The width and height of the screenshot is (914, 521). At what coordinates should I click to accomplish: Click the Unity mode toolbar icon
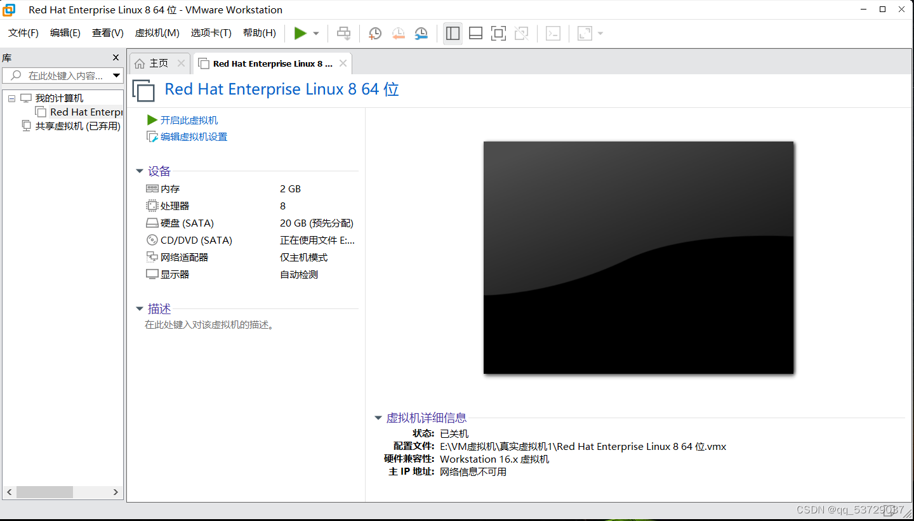pyautogui.click(x=522, y=33)
